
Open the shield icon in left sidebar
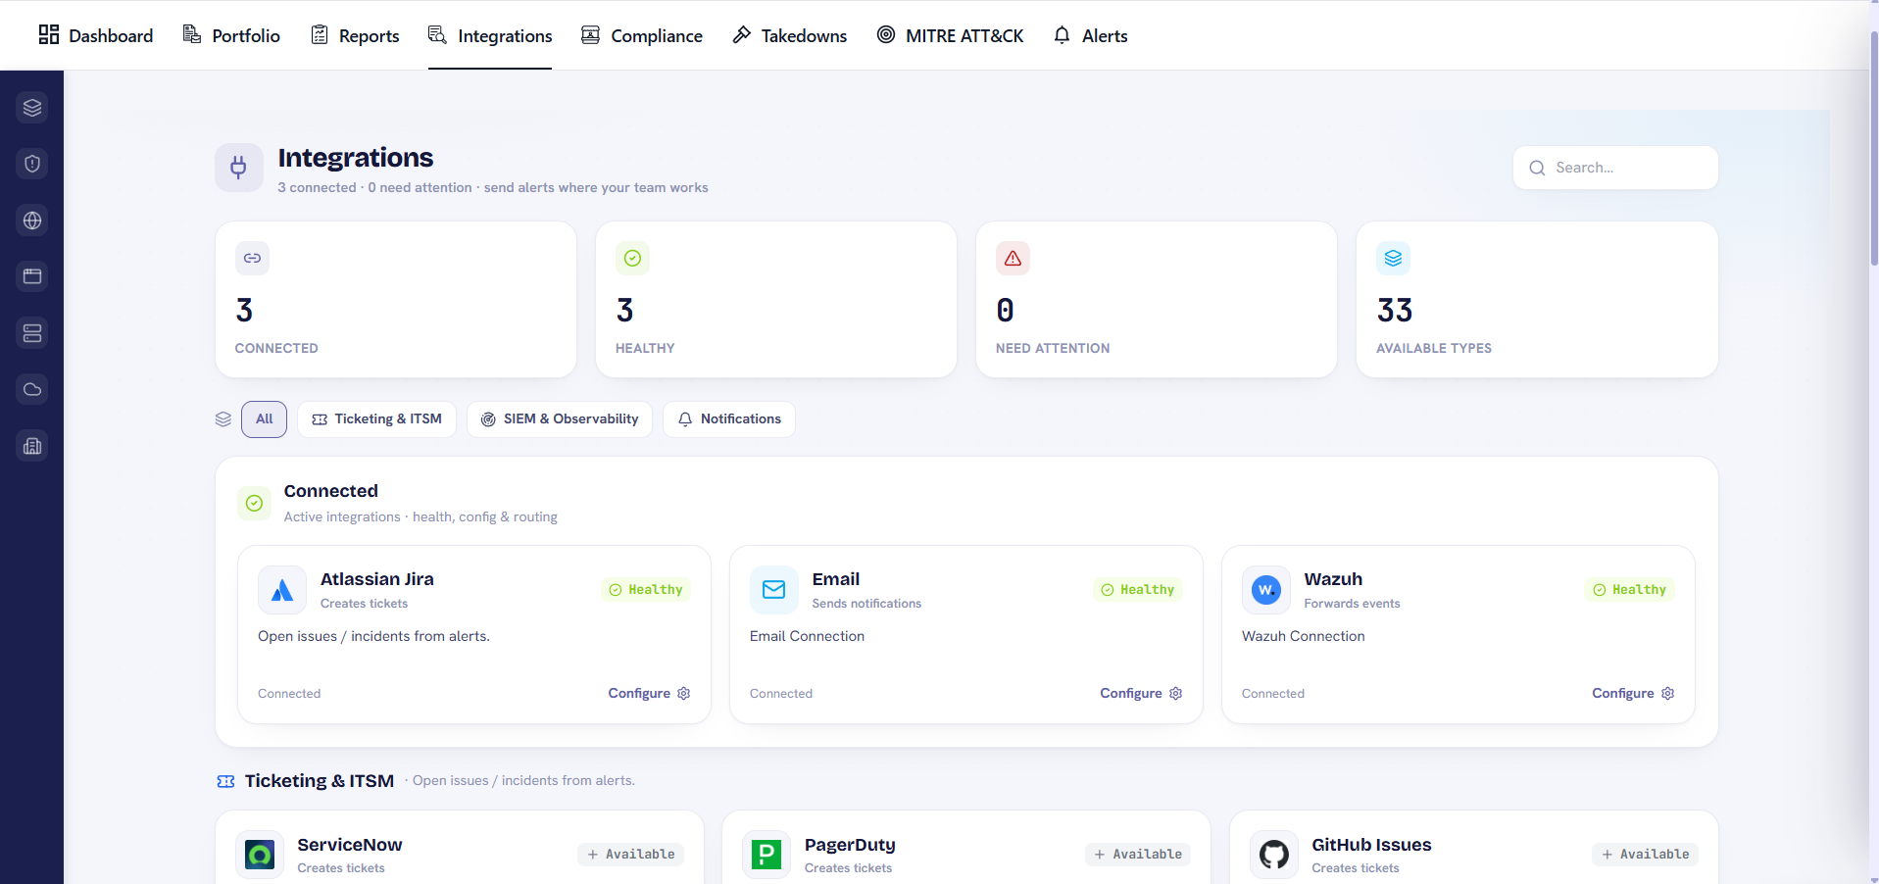32,164
